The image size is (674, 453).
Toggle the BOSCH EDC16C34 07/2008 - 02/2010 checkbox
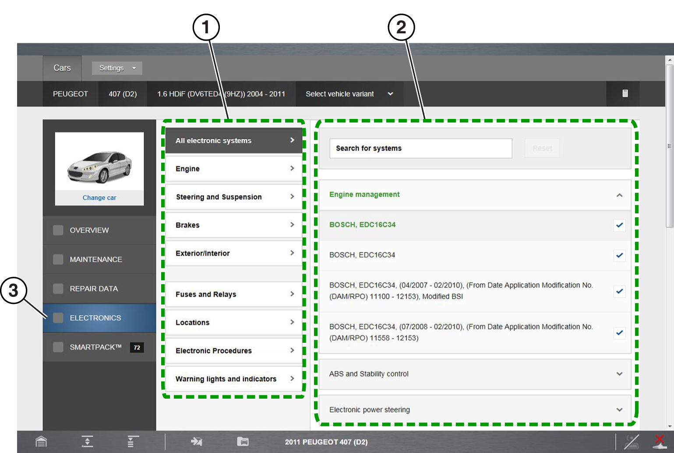click(619, 333)
